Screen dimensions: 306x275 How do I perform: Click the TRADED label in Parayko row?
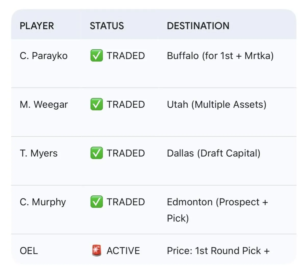(126, 56)
